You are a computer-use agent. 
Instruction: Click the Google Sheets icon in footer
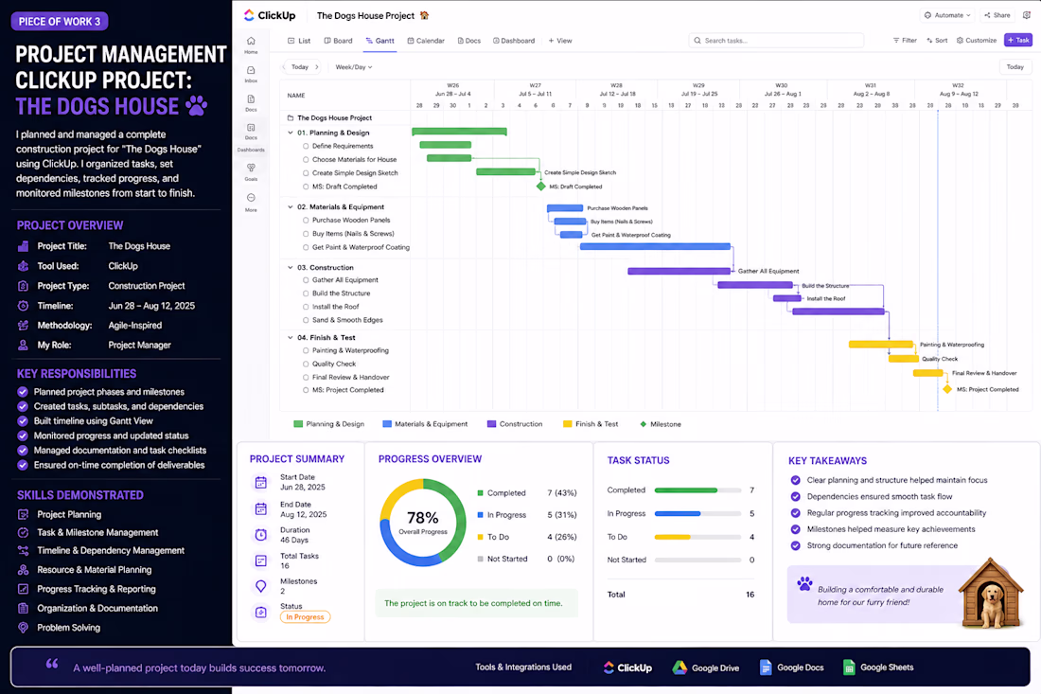pyautogui.click(x=849, y=667)
